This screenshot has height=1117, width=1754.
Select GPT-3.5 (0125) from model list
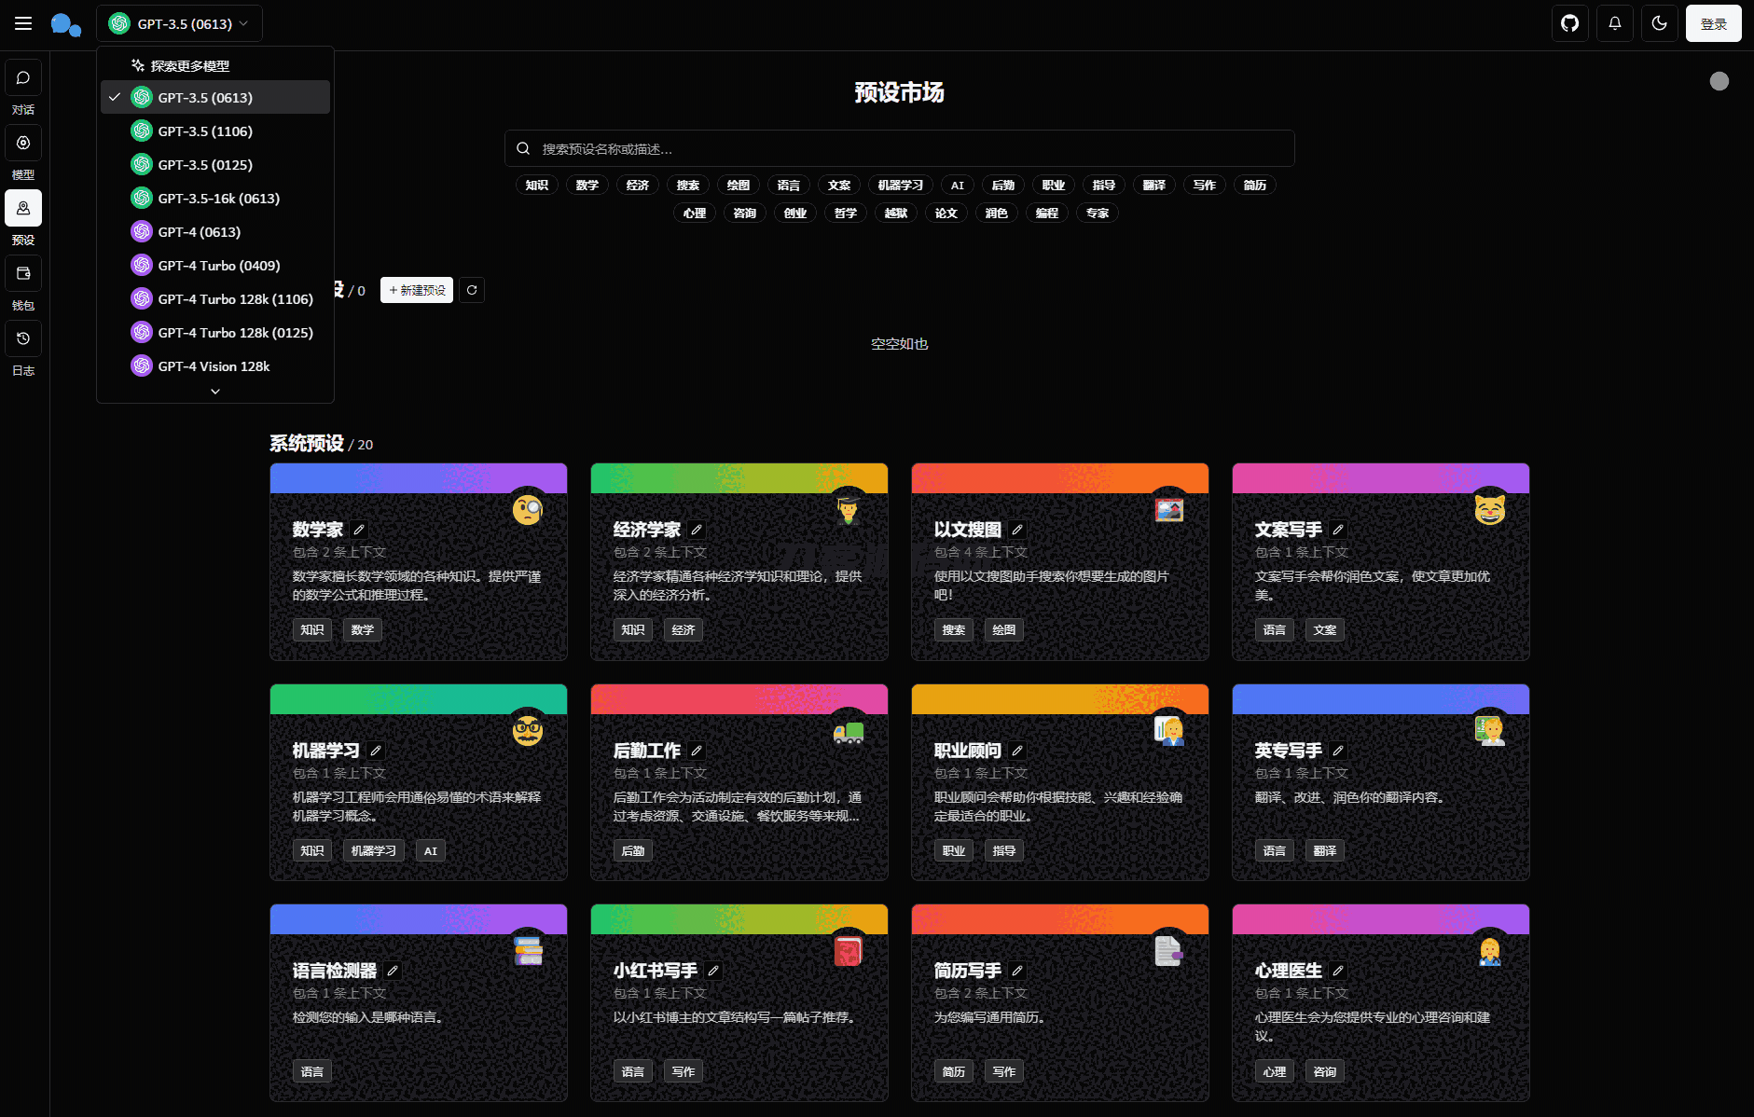click(215, 164)
